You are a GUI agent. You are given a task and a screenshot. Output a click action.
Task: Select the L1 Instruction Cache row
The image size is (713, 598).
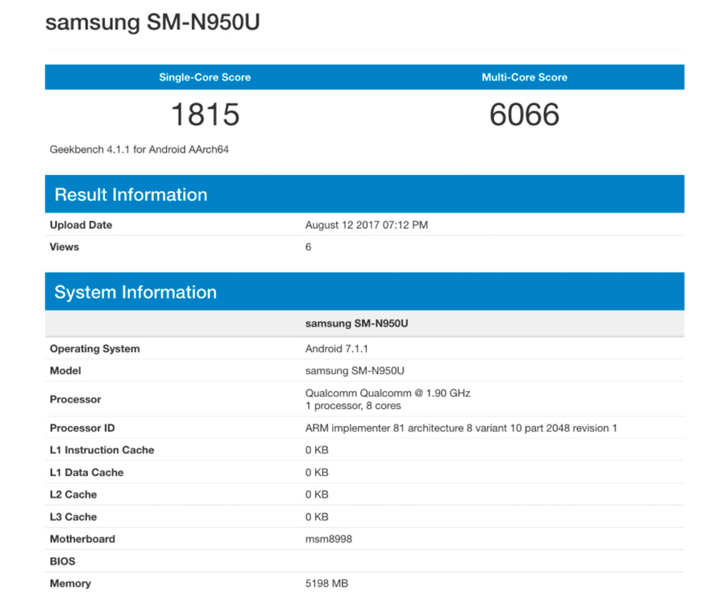101,450
